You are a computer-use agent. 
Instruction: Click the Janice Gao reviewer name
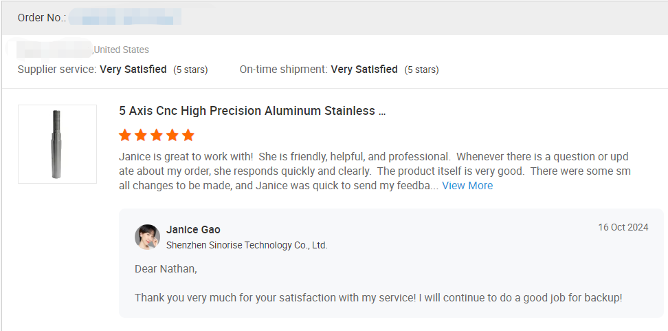click(193, 230)
